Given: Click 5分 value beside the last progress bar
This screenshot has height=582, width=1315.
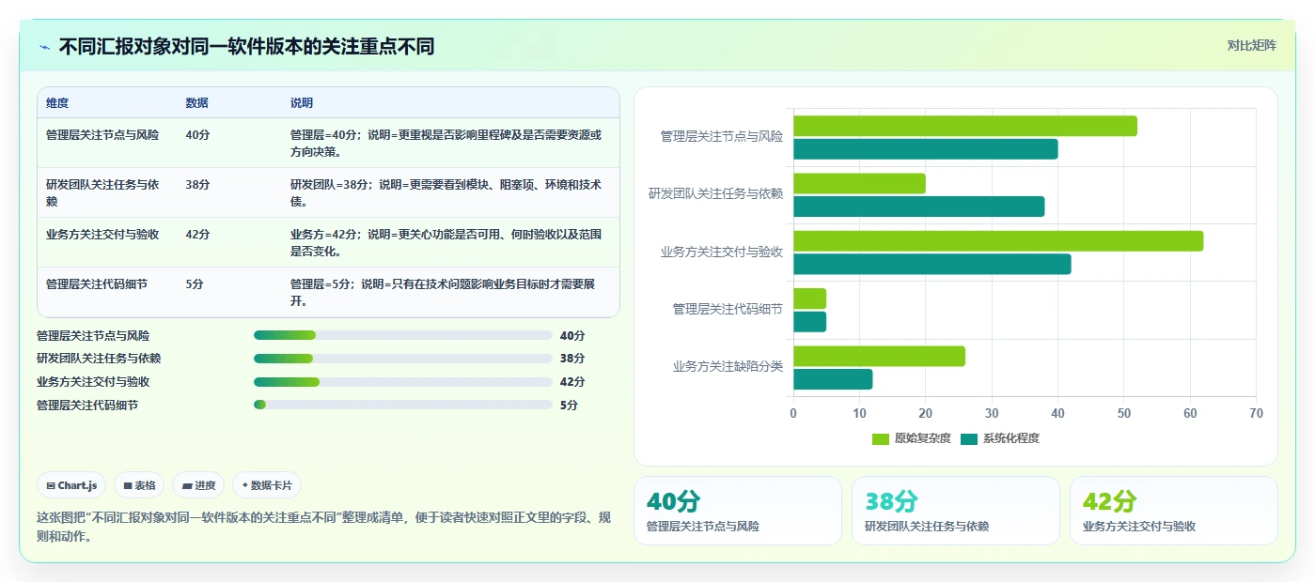Looking at the screenshot, I should click(569, 405).
